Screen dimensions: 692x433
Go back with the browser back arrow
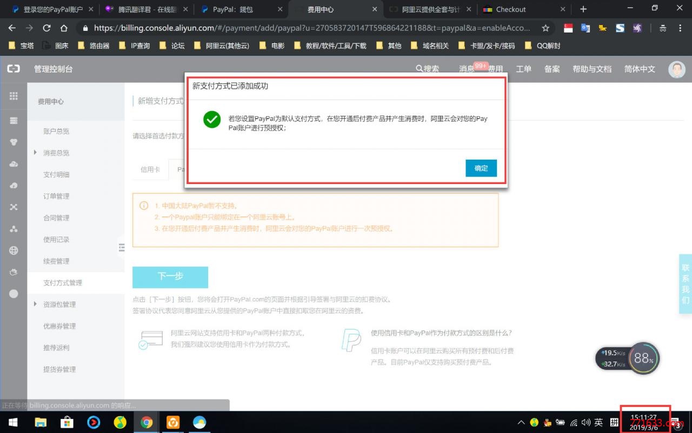tap(12, 28)
